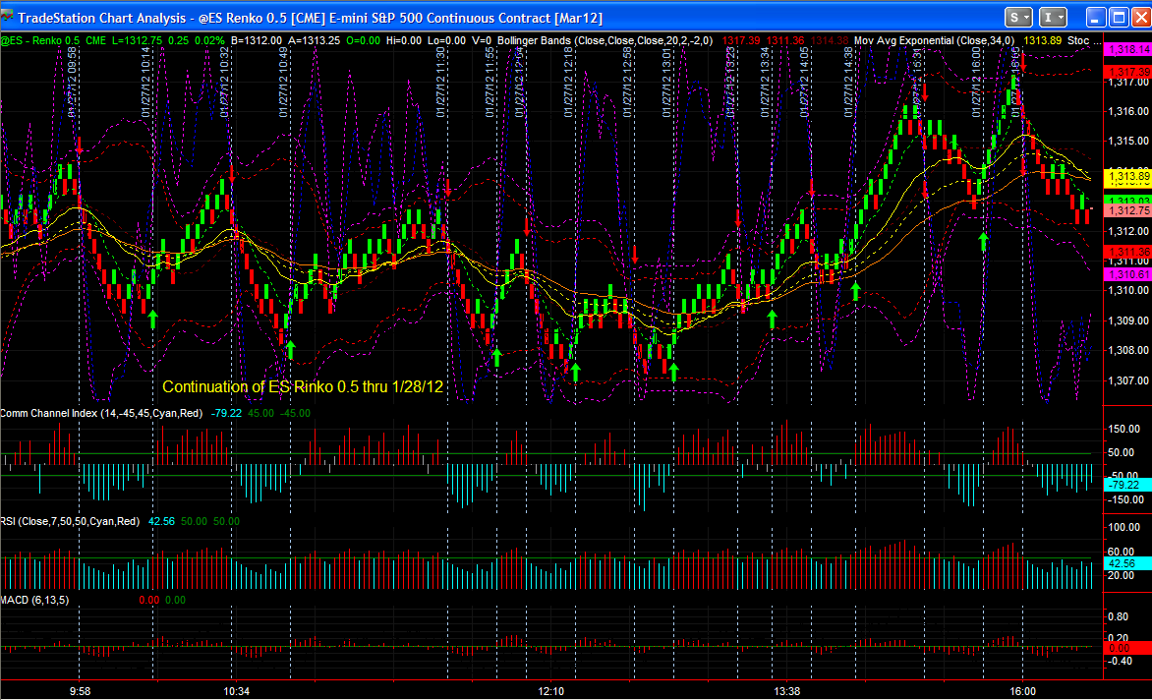Click the -0.40 MACD axis label
Viewport: 1152px width, 700px height.
1119,661
